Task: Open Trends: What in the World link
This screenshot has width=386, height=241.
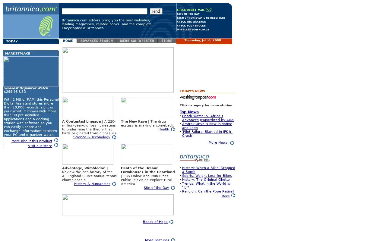Action: [x=206, y=186]
